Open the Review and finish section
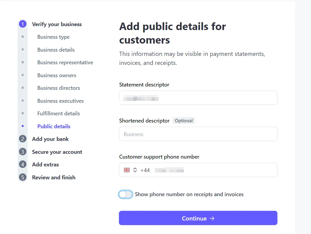 pyautogui.click(x=54, y=178)
